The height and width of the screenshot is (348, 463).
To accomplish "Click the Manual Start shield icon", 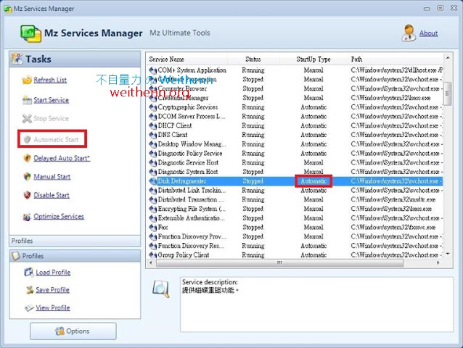I will [x=27, y=177].
